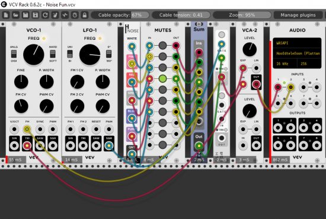The image size is (326, 219).
Task: Toggle the MUTES button in the tenth row
Action: (x=162, y=145)
